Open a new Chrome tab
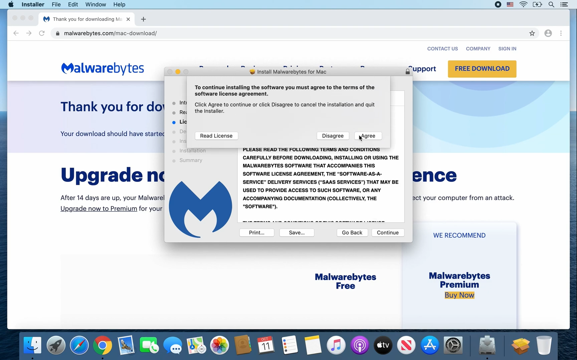577x360 pixels. click(x=143, y=19)
